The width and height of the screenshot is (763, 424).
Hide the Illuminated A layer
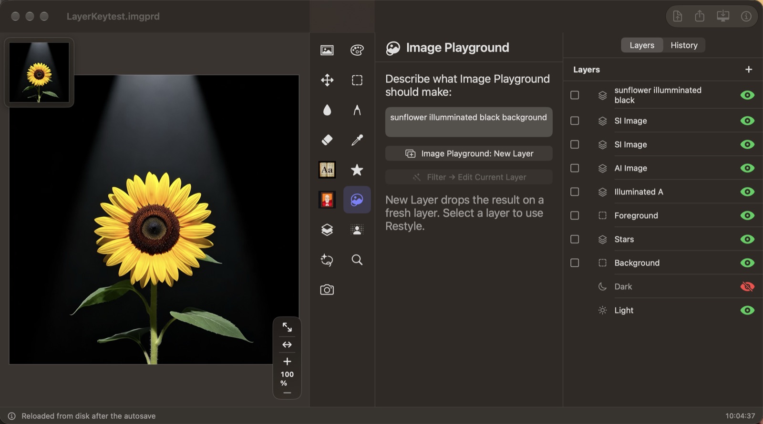pyautogui.click(x=747, y=192)
